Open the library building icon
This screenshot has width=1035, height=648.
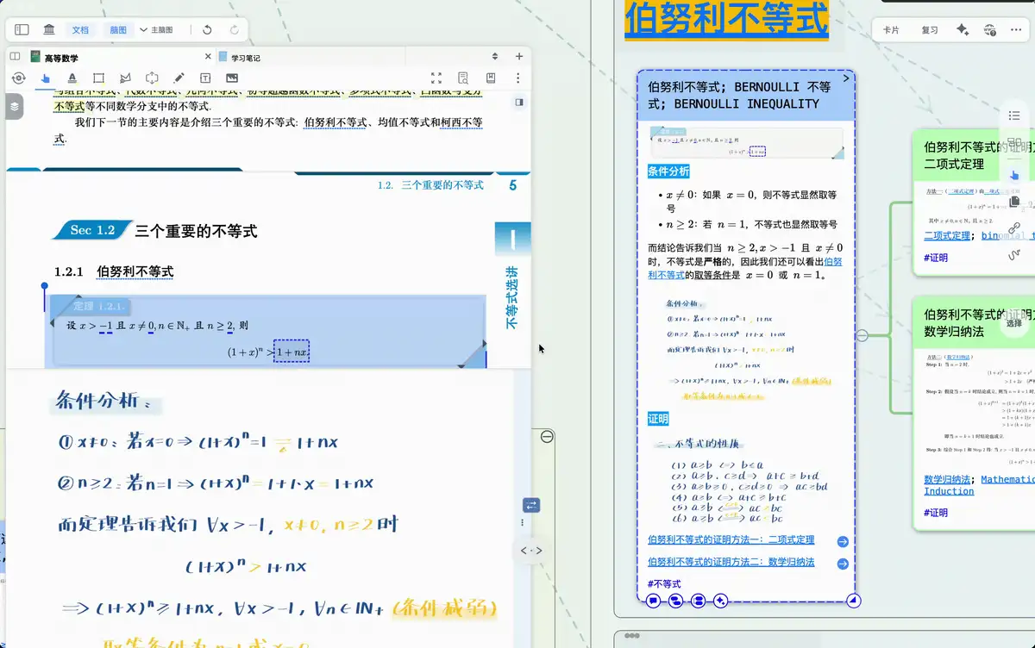pos(49,29)
